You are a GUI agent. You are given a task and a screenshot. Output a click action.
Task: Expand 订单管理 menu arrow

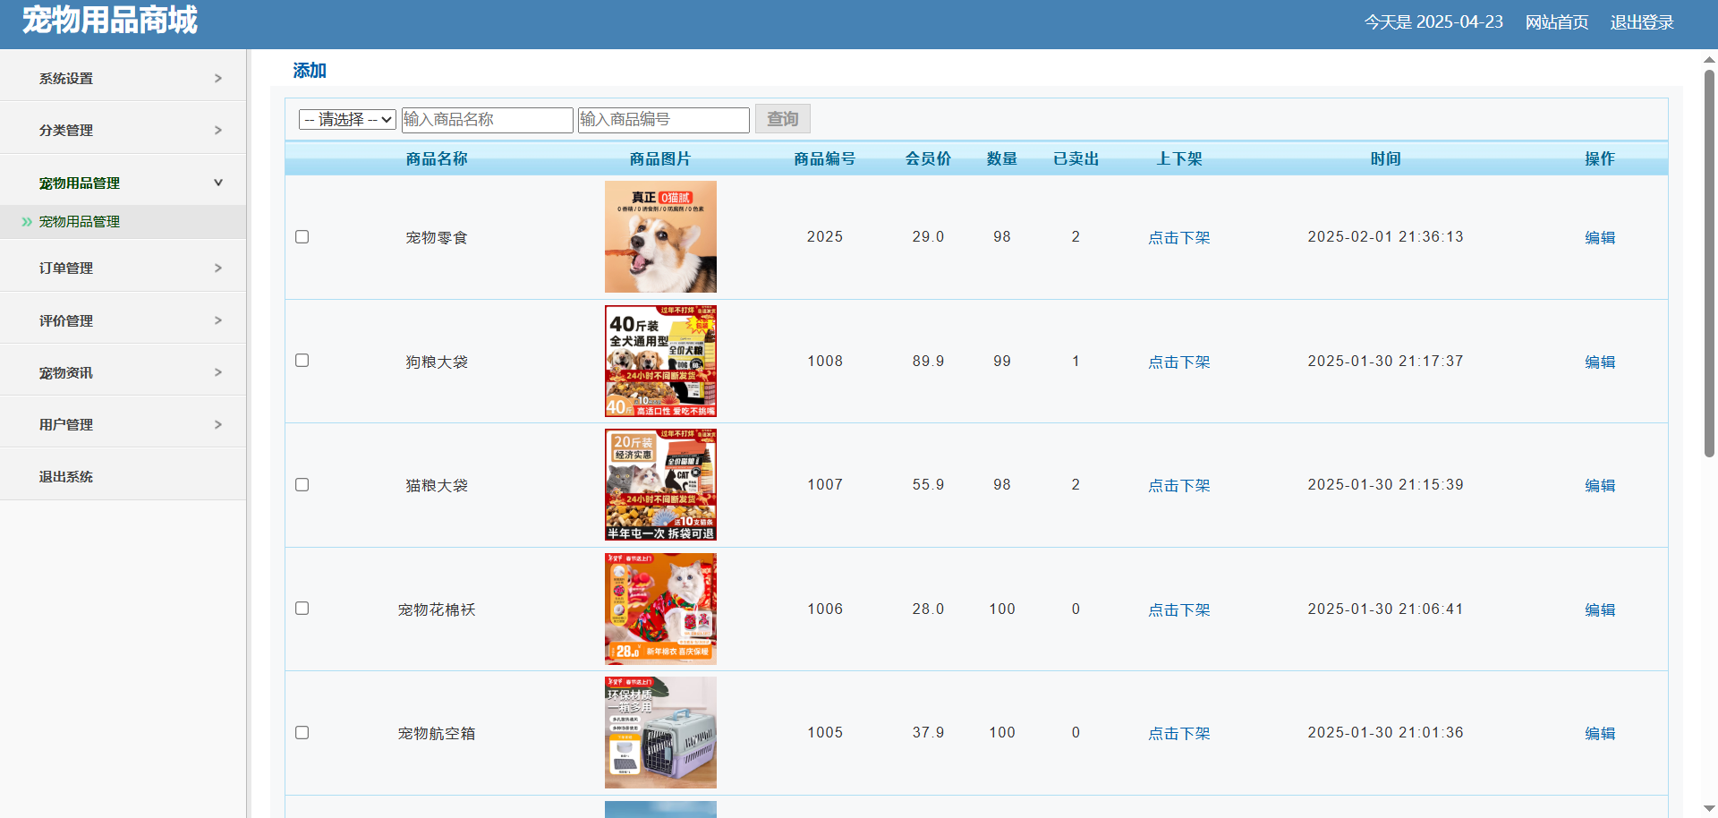click(x=218, y=268)
